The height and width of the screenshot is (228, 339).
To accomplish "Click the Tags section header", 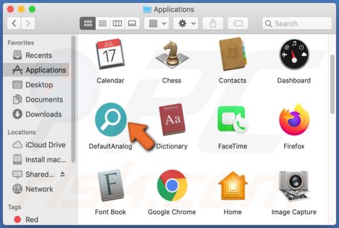I will click(15, 207).
